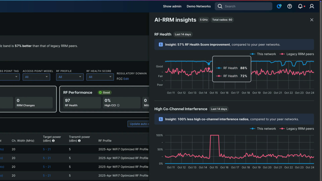This screenshot has width=322, height=181.
Task: Close the AI-RRM insights panel
Action: pos(312,20)
